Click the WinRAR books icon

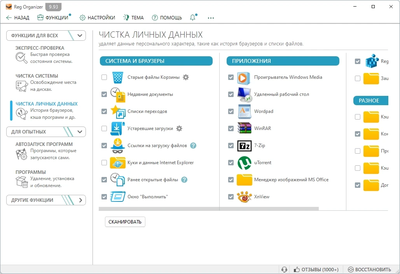point(245,128)
